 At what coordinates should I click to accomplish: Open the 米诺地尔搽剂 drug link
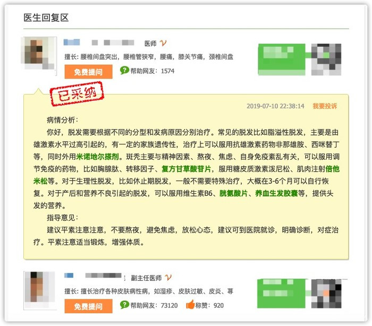(97, 157)
